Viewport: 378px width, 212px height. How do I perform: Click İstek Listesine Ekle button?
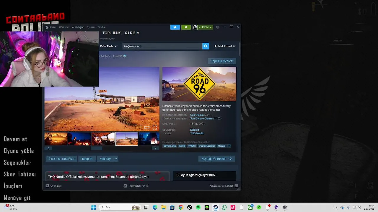[61, 159]
